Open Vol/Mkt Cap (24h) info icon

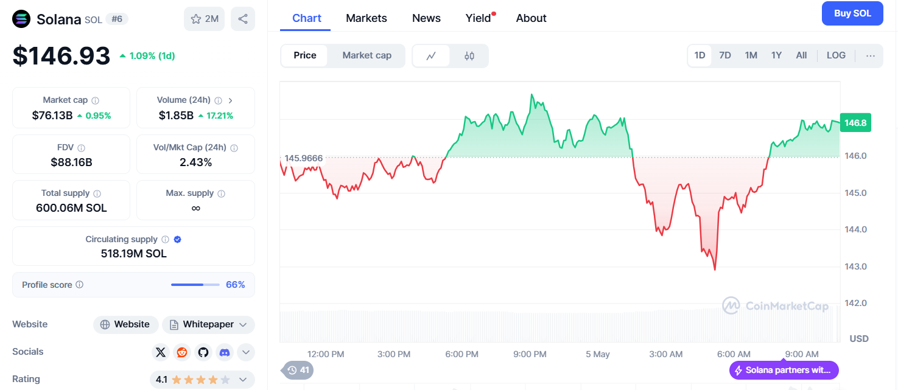pos(234,148)
